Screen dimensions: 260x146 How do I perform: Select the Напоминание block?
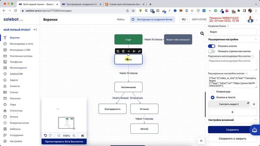coord(128,87)
